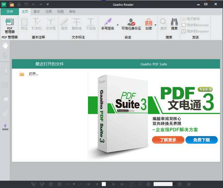The image size is (223, 188).
Task: Switch to the 帮助 tab
Action: coord(72,12)
